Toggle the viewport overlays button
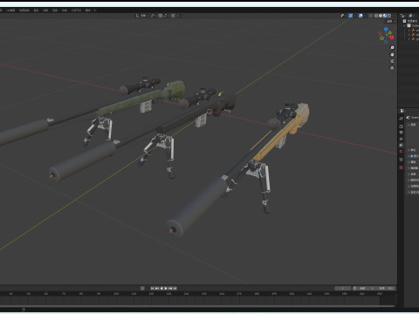This screenshot has height=314, width=419. [361, 16]
